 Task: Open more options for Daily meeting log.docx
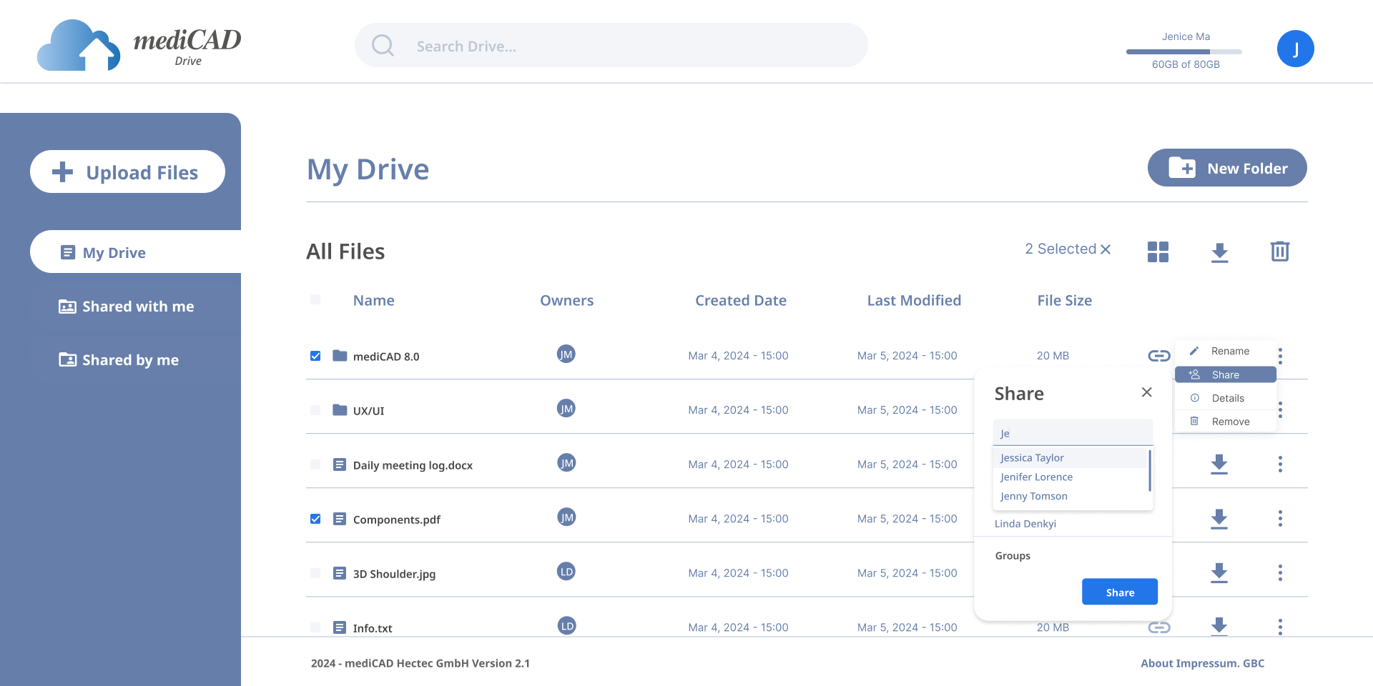tap(1280, 464)
